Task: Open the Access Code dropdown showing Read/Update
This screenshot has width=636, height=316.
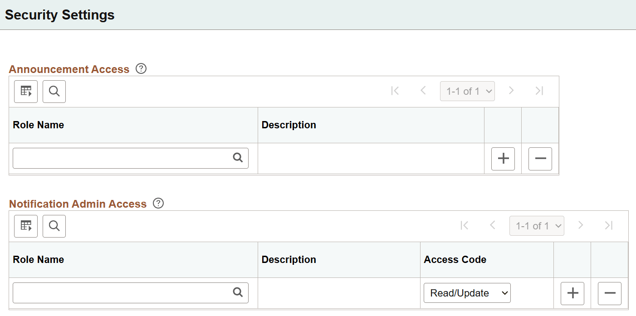Action: 467,293
